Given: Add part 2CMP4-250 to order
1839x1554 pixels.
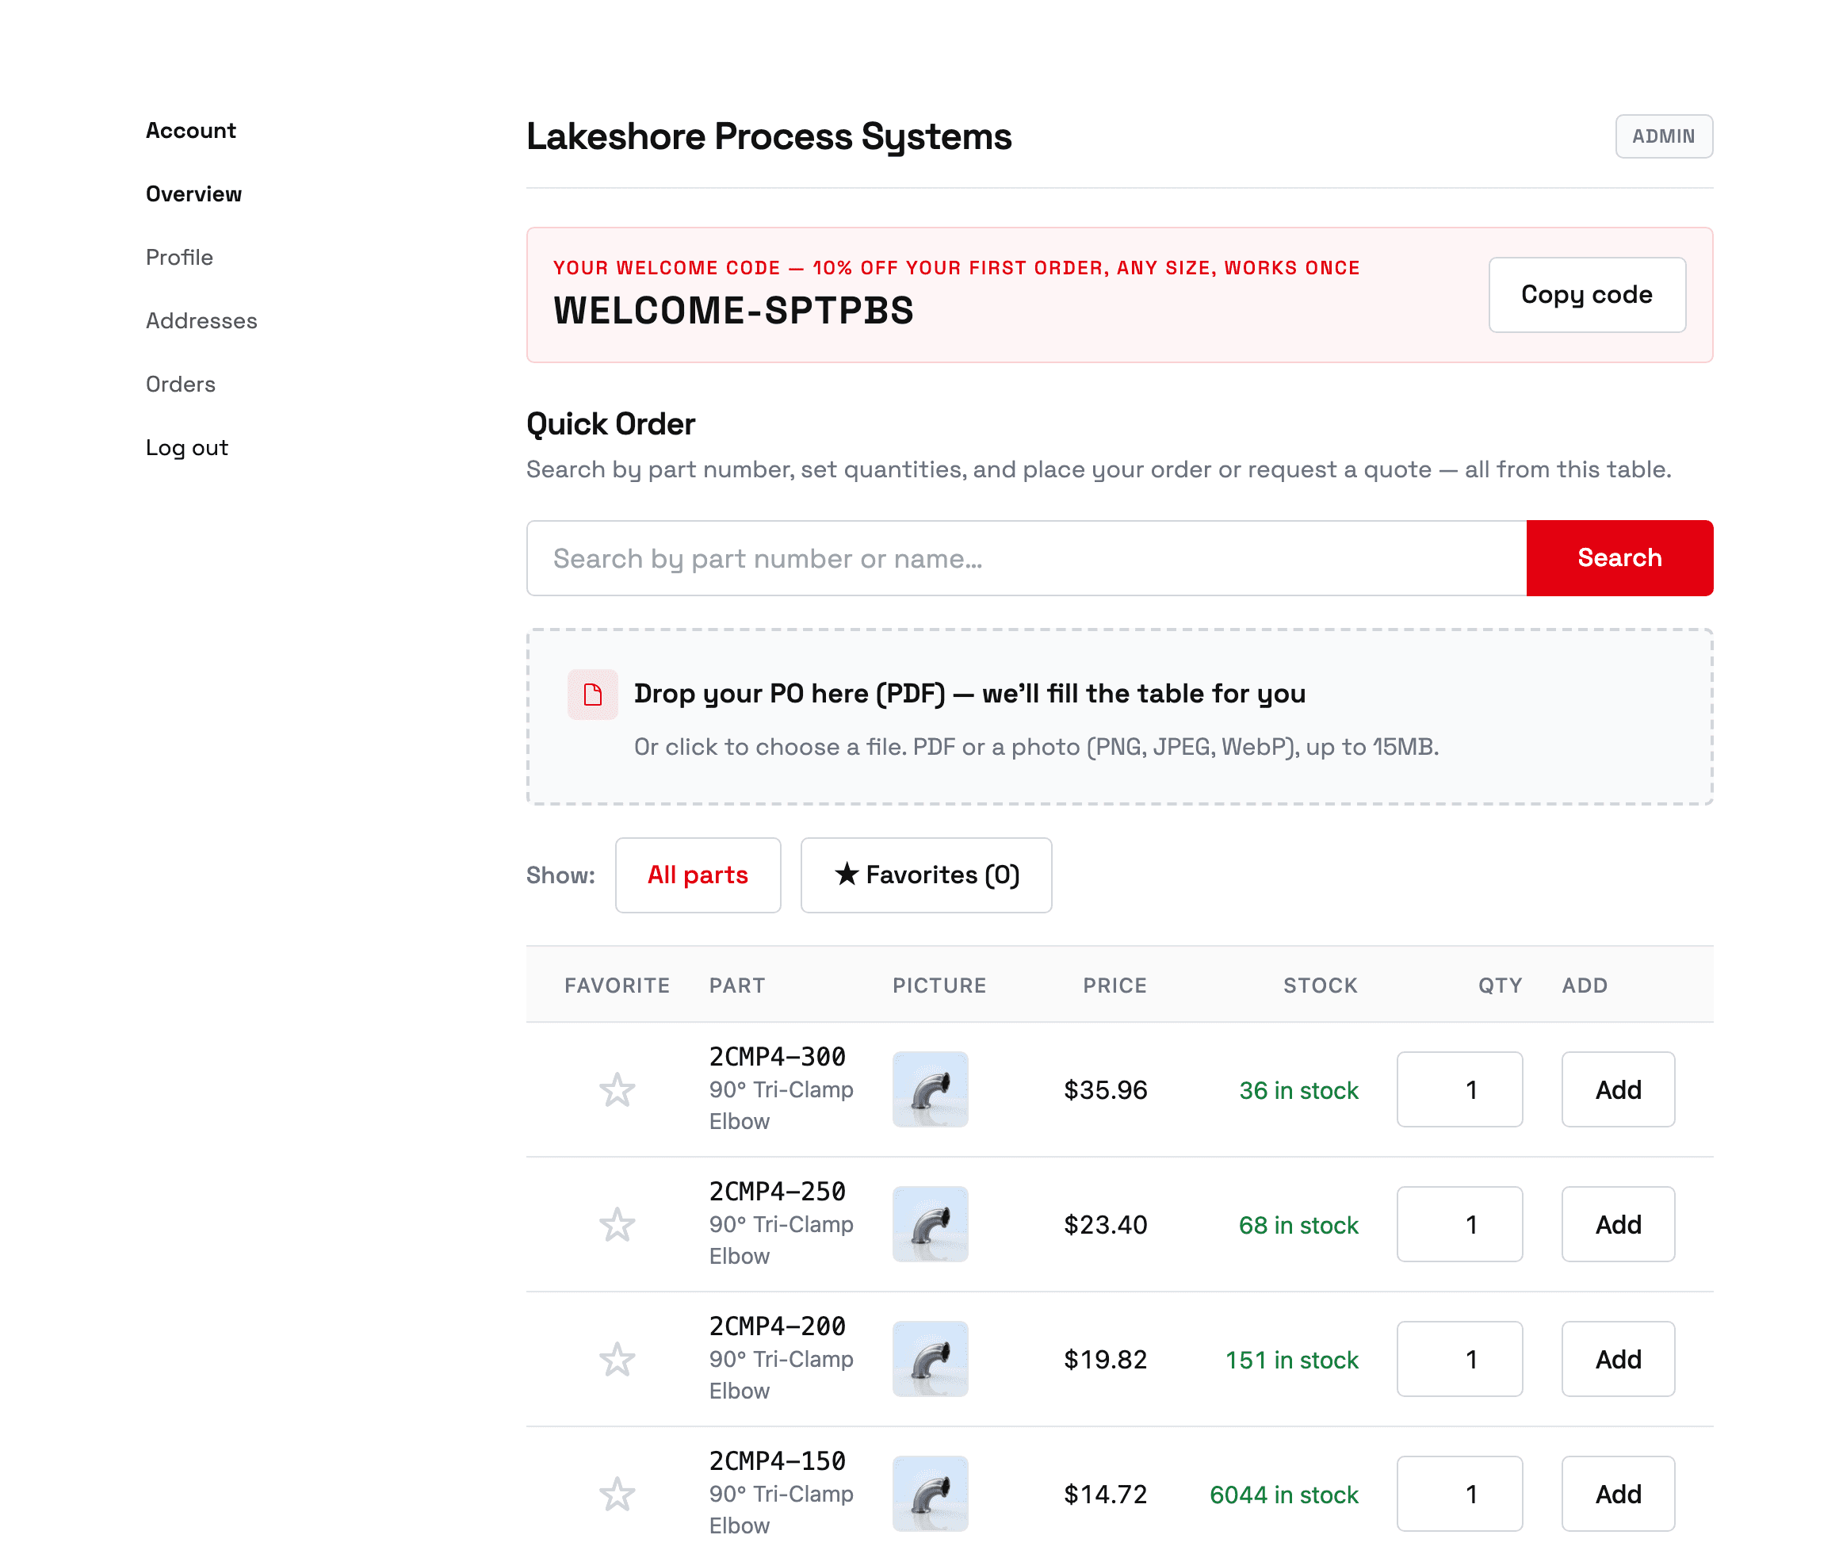Looking at the screenshot, I should pyautogui.click(x=1618, y=1224).
